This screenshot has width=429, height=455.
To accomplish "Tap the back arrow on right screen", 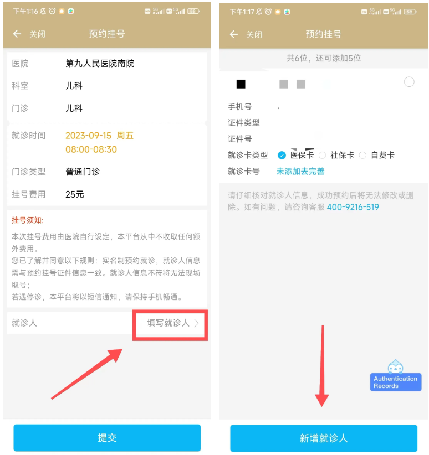I will click(x=234, y=34).
